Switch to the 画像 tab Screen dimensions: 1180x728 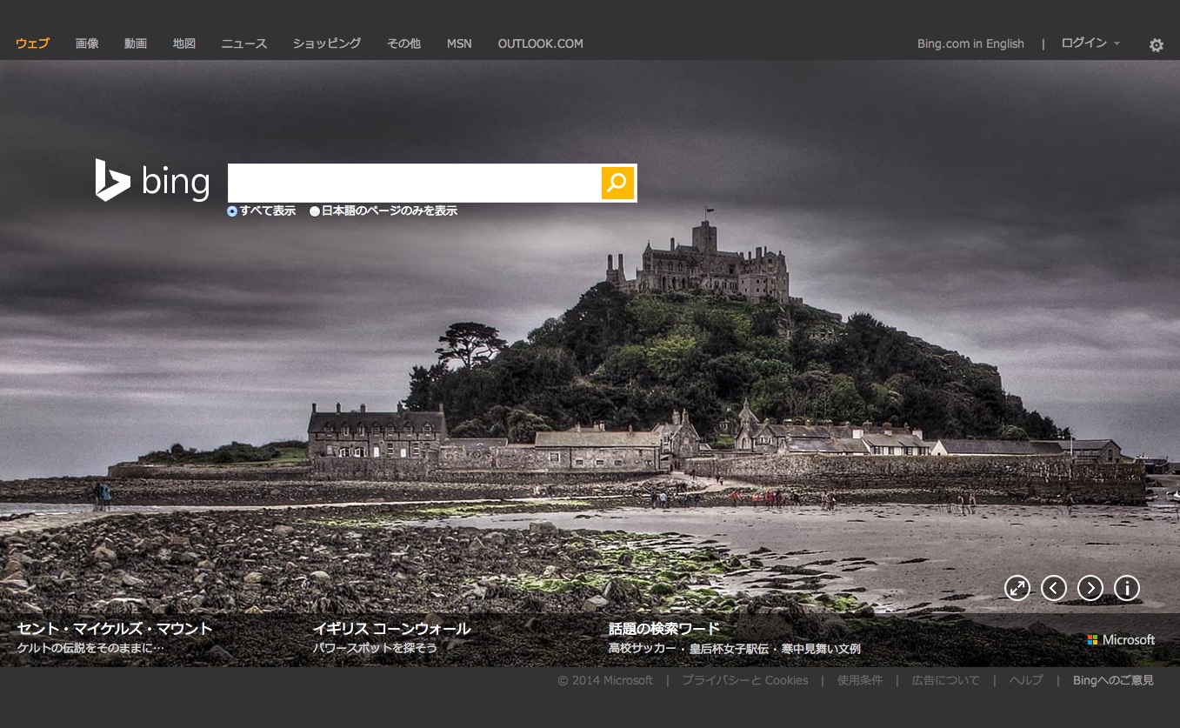[x=87, y=43]
